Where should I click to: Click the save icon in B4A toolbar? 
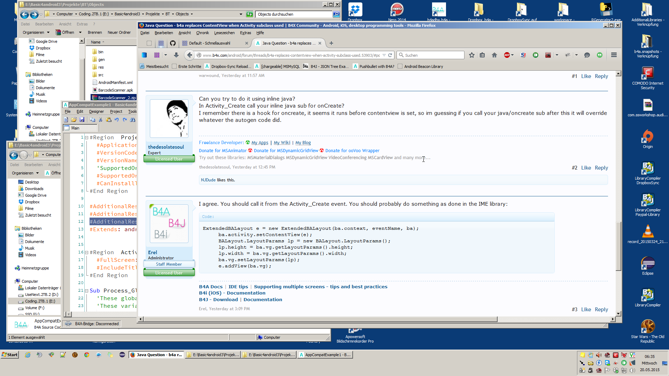(x=82, y=120)
